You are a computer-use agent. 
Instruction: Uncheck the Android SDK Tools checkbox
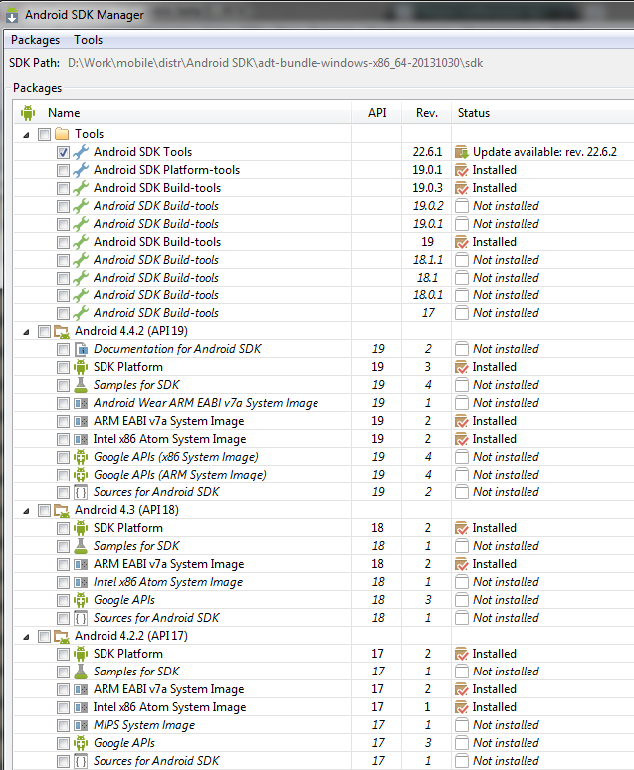click(x=63, y=153)
